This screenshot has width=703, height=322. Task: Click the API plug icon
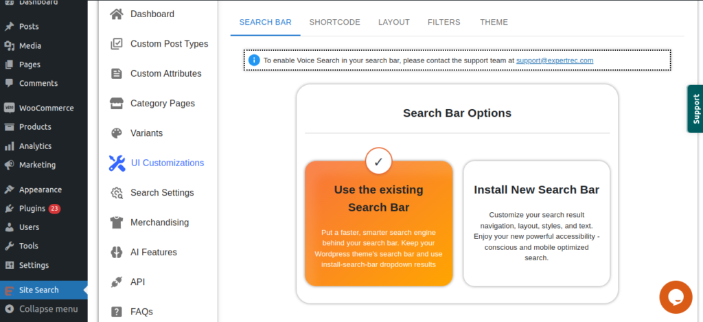click(117, 282)
